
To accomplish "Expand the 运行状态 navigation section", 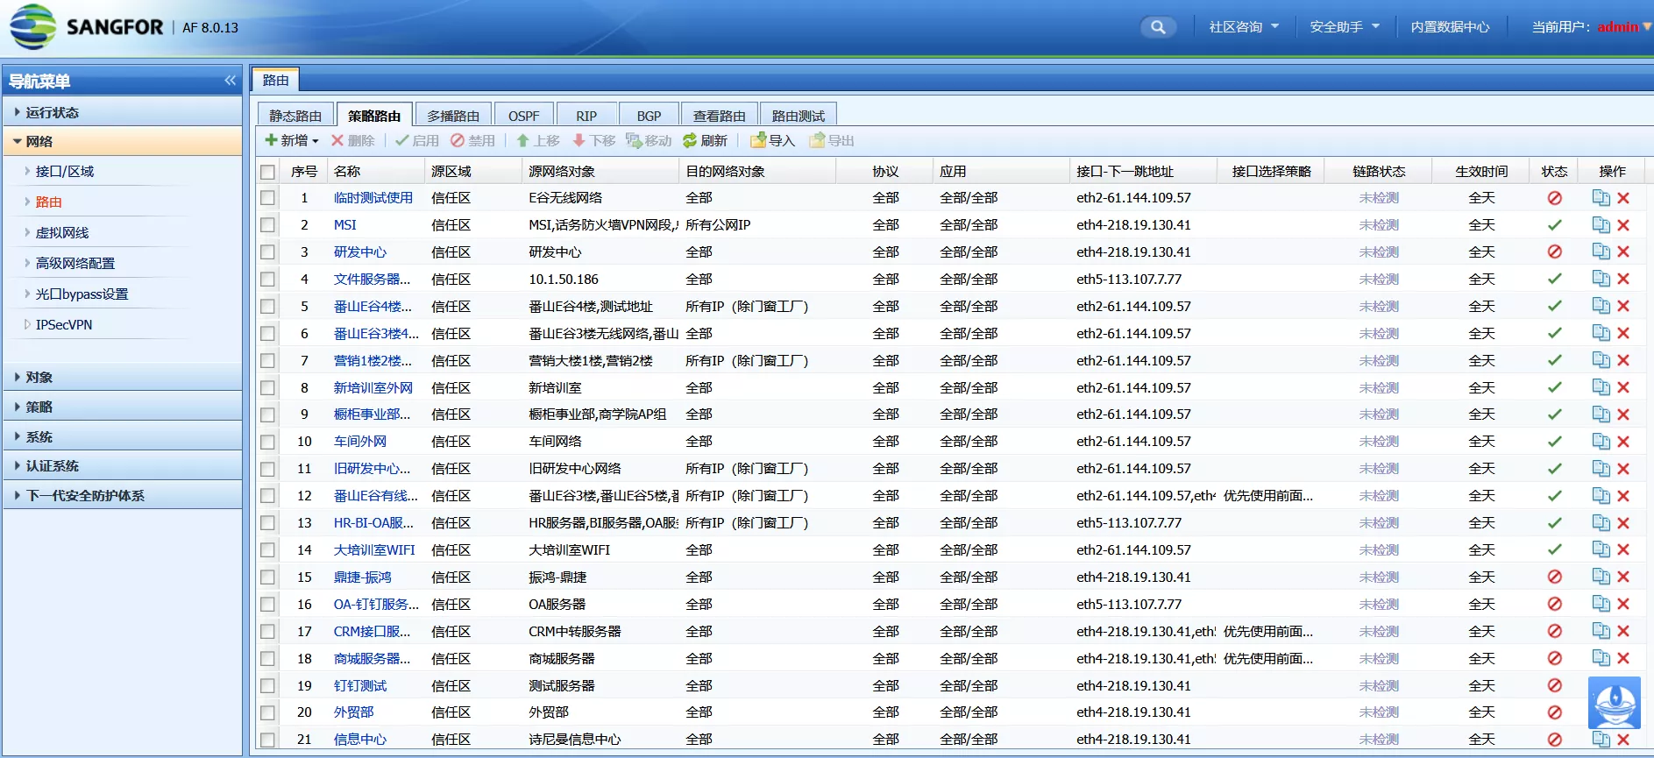I will (x=52, y=112).
